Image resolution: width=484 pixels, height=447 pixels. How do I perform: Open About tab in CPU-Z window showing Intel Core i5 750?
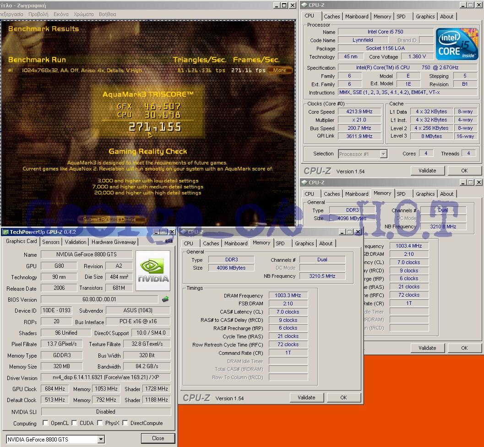(x=446, y=17)
